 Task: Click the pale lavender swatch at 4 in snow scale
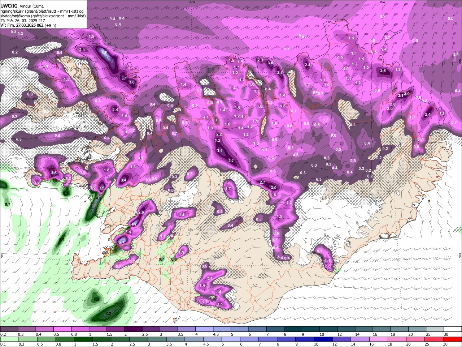point(204,329)
